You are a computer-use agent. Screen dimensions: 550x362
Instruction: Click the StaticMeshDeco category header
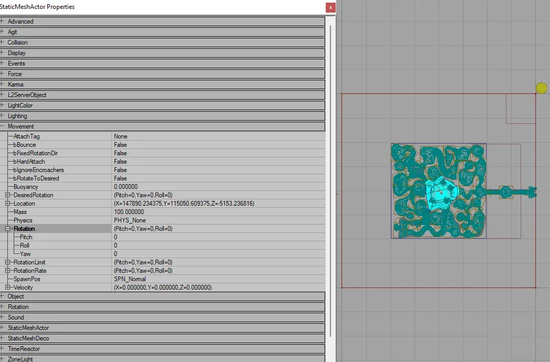162,338
